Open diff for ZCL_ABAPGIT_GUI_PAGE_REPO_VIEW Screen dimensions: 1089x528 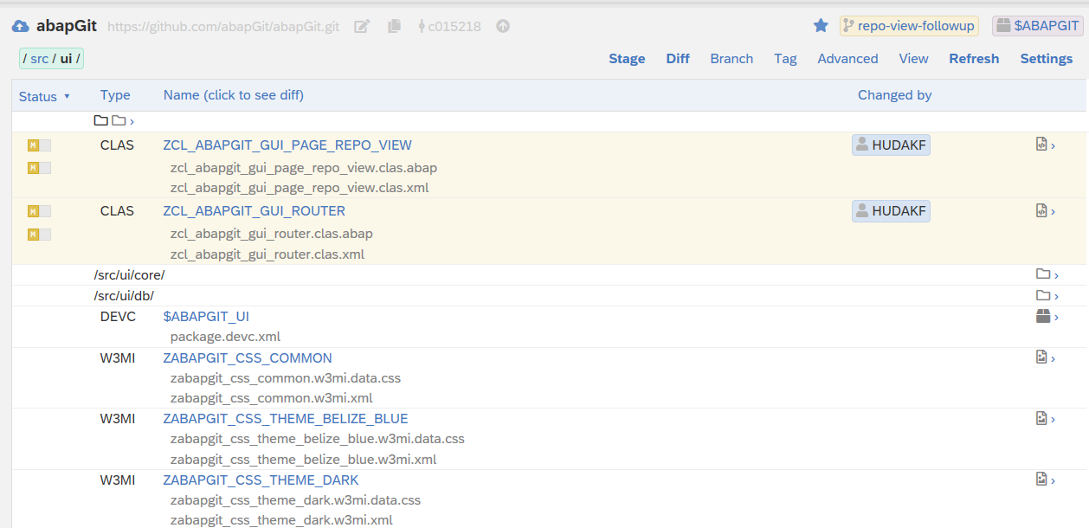[x=287, y=145]
